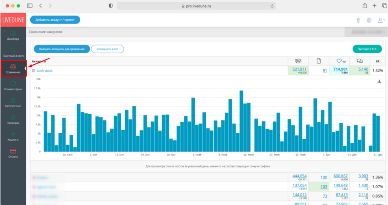Image resolution: width=388 pixels, height=205 pixels.
Task: Open the audirussia account link
Action: [44, 70]
